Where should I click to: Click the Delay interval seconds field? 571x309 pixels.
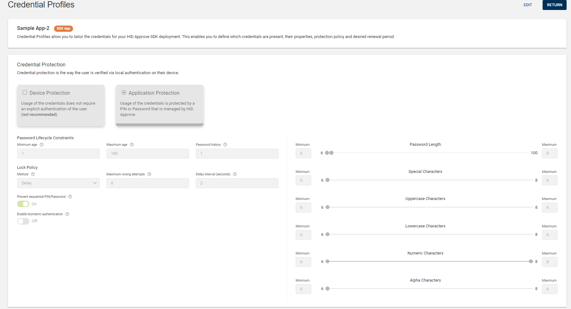[x=237, y=183]
